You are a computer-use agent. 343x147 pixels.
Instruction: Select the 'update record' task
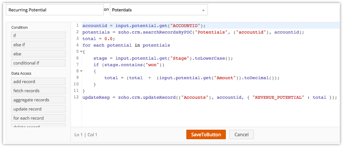click(39, 109)
